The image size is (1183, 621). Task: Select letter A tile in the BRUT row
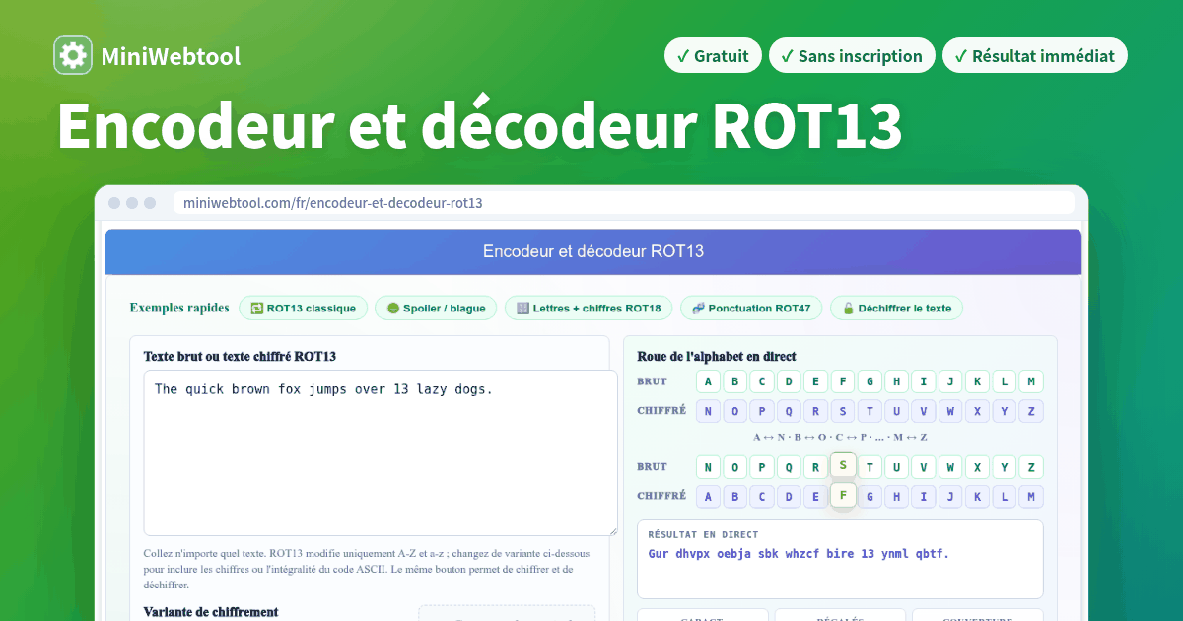708,381
